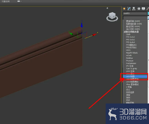Choose the UVW 变换 modifier
The image size is (149, 124).
[x=130, y=71]
